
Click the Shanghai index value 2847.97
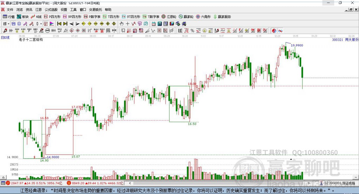point(17,183)
